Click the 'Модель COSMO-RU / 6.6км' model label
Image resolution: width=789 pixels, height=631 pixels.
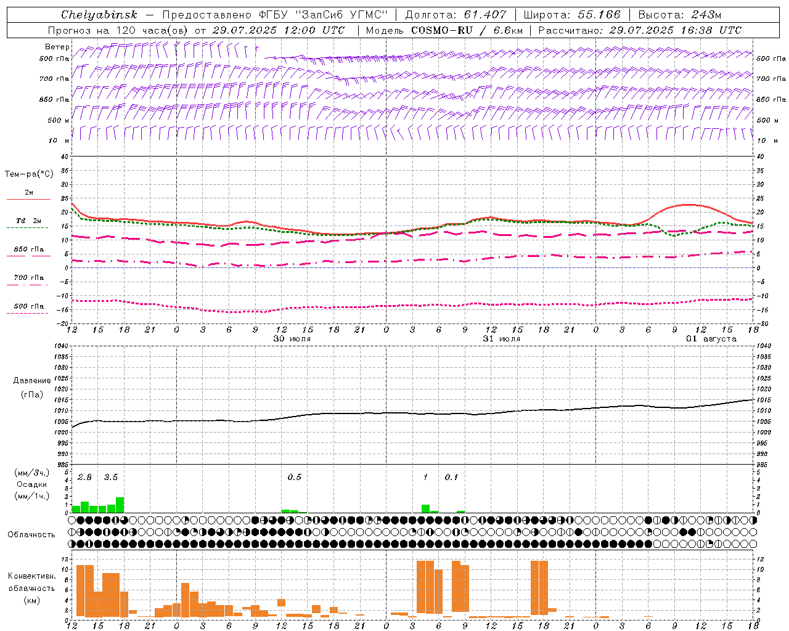444,30
